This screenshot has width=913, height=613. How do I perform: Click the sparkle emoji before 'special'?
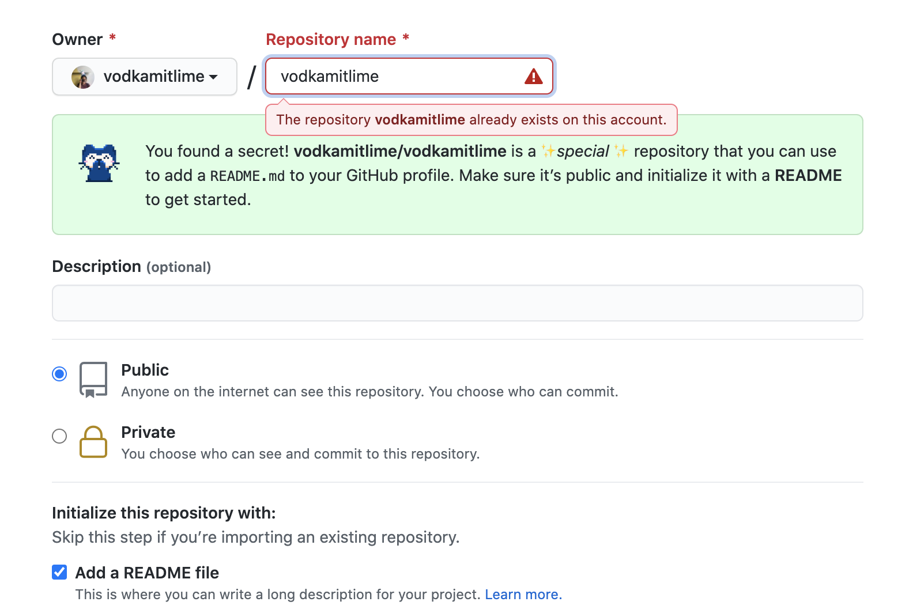pos(548,151)
